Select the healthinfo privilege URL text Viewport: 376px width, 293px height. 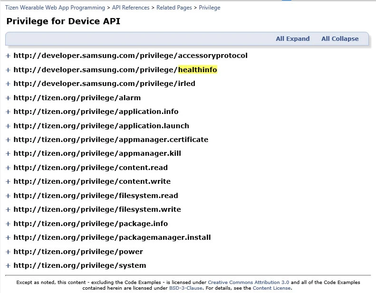115,70
